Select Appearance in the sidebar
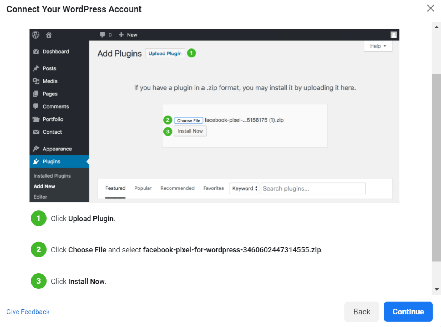This screenshot has width=441, height=327. (57, 149)
